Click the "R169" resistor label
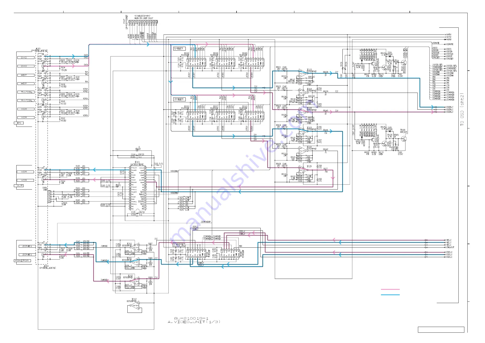 tap(150, 278)
